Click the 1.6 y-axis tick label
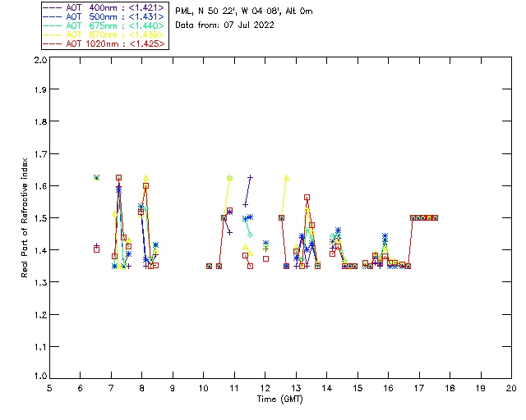This screenshot has width=526, height=420. tap(40, 186)
